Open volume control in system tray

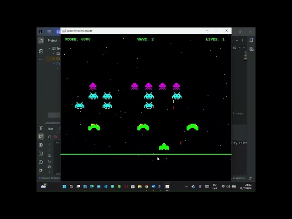tap(228, 187)
